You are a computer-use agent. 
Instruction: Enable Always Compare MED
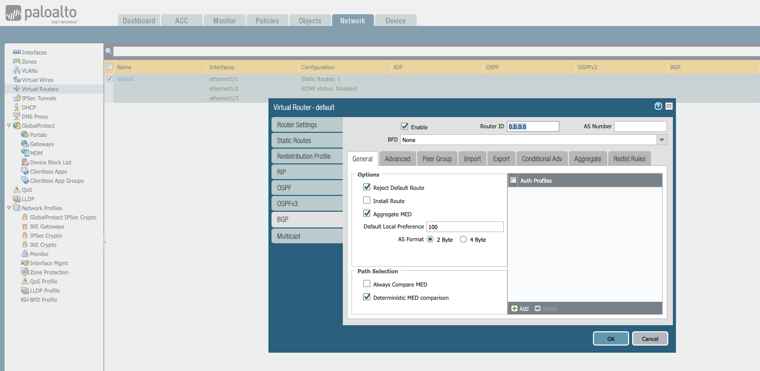(367, 284)
